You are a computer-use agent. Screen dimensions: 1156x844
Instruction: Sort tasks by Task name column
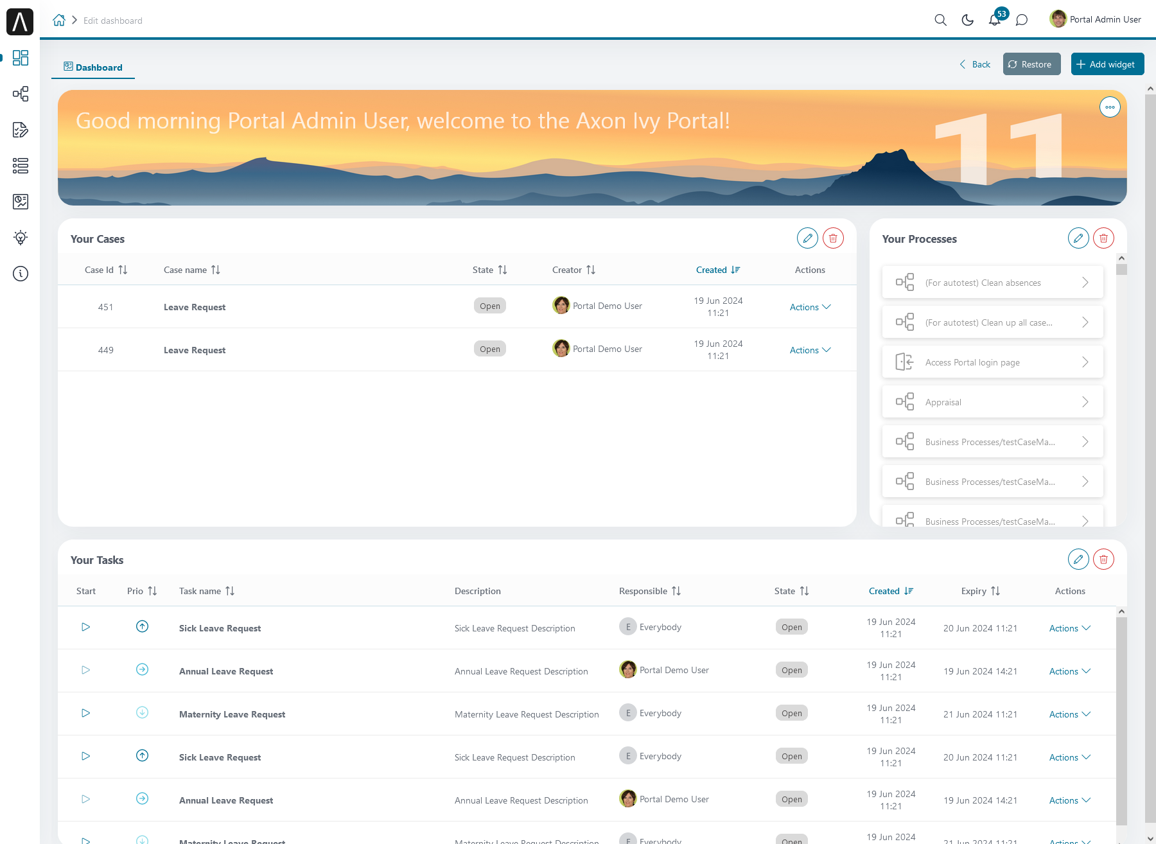coord(230,591)
